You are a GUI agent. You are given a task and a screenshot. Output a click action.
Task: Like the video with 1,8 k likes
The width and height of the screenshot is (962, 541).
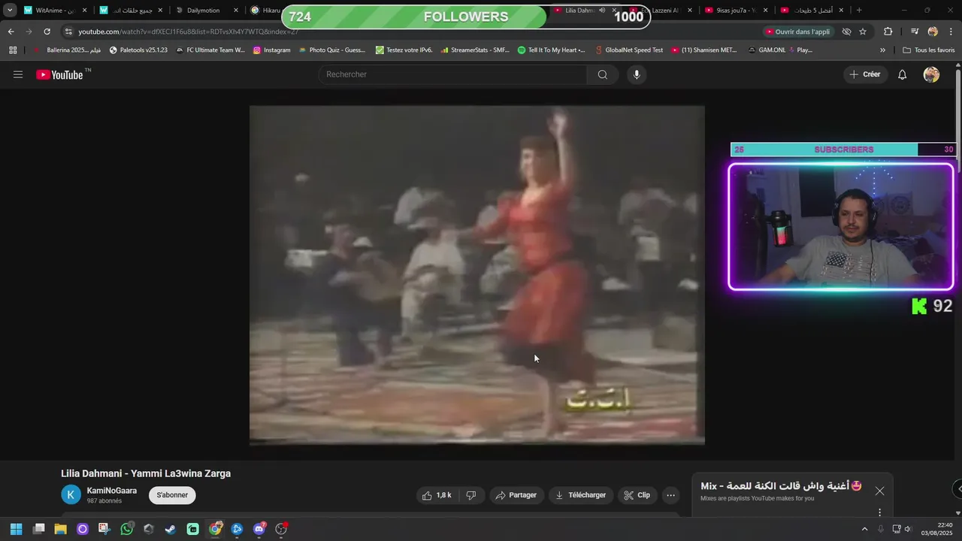[437, 495]
